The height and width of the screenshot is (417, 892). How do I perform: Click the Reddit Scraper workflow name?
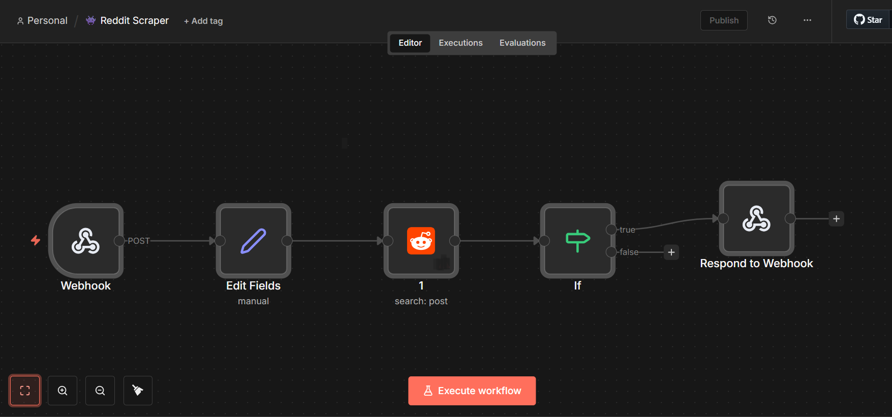pos(135,21)
